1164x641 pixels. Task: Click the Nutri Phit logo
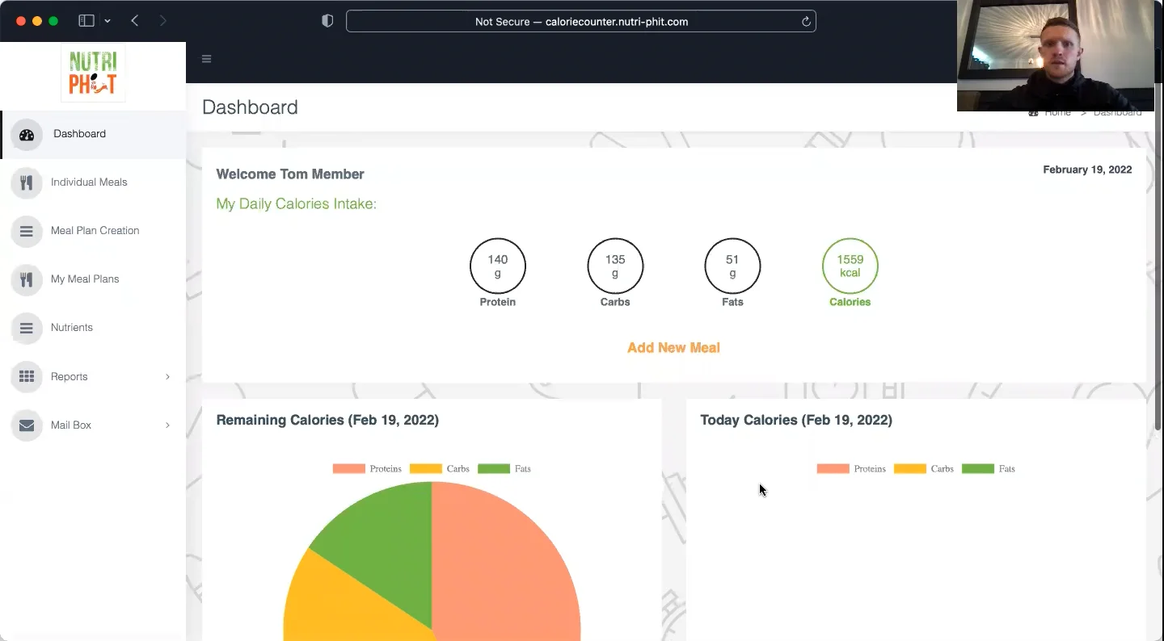pos(93,73)
